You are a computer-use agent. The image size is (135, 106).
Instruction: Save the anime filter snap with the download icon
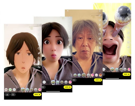pyautogui.click(x=7, y=94)
